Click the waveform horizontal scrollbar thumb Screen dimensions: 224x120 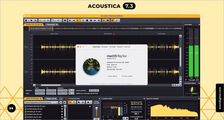click(x=51, y=85)
